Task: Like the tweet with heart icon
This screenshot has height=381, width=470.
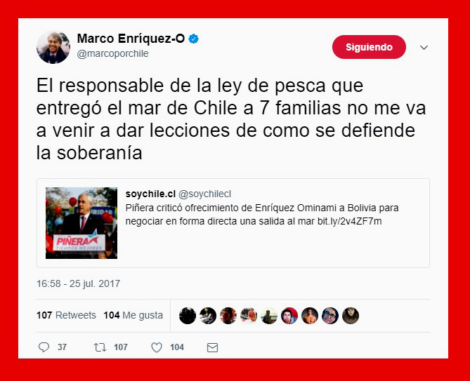Action: [x=157, y=347]
